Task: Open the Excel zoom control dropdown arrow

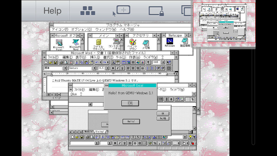Action: pyautogui.click(x=185, y=137)
